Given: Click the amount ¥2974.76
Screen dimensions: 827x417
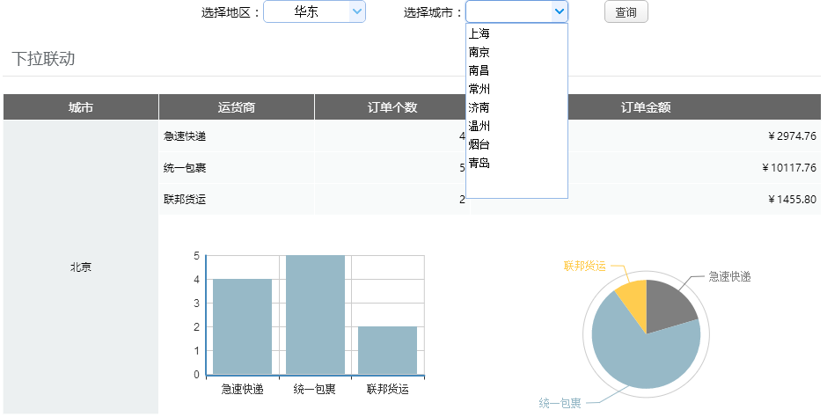Looking at the screenshot, I should click(x=792, y=136).
